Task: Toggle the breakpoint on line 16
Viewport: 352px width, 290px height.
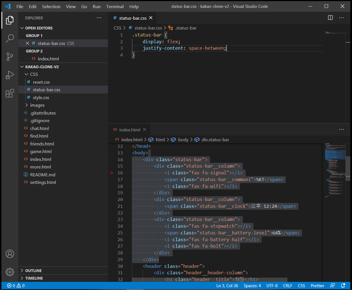Action: pos(111,173)
